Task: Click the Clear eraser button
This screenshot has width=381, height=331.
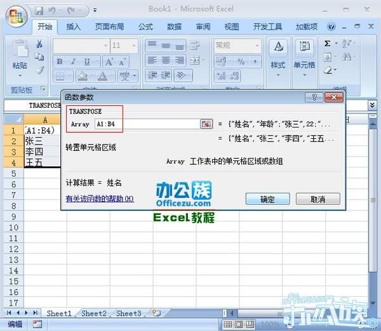Action: coord(329,70)
